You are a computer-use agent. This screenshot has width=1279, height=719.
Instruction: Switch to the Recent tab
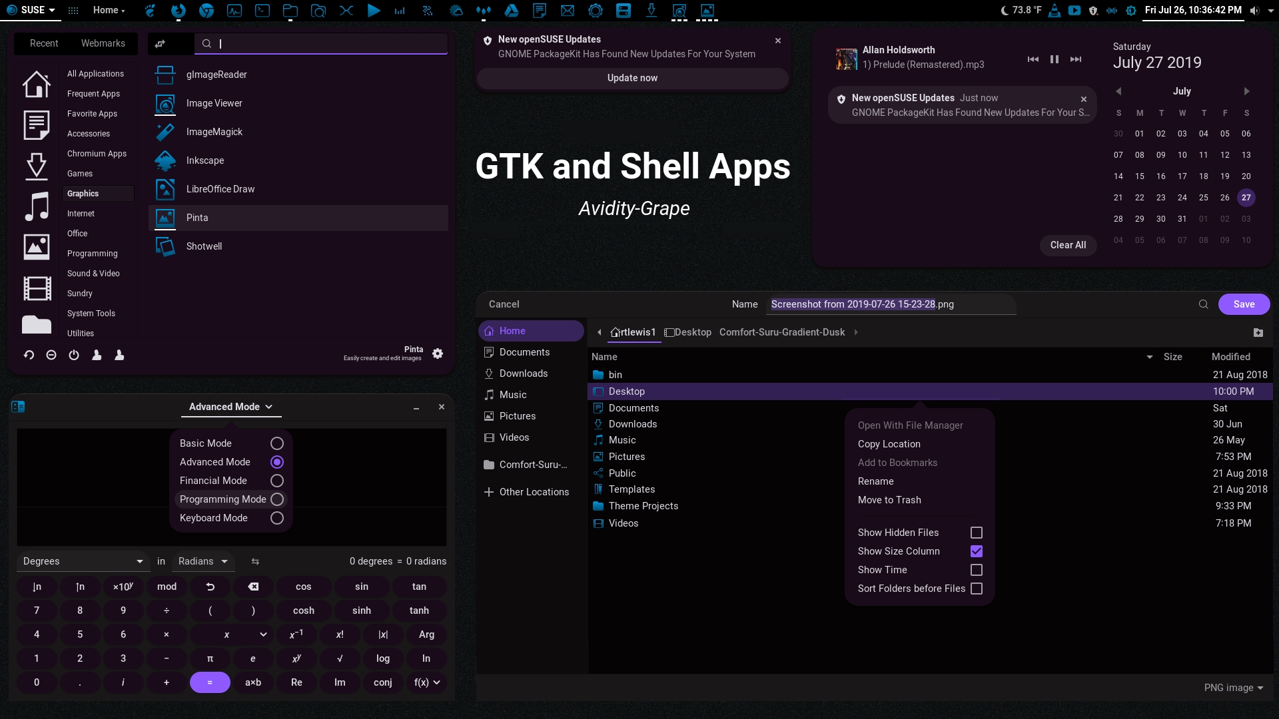[x=44, y=43]
